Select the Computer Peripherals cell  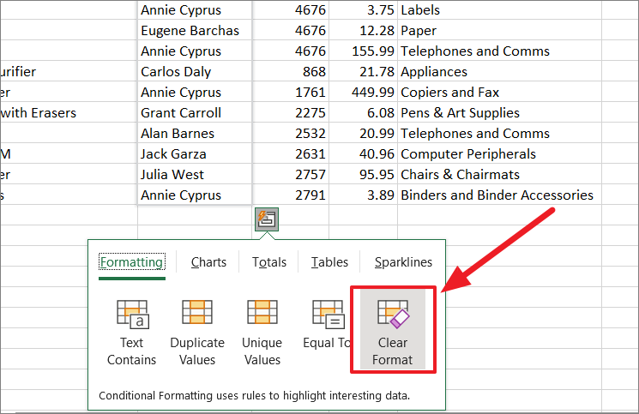499,154
